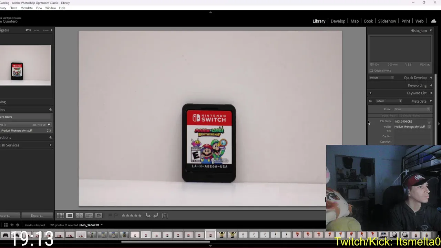Flag photo as rejected

pyautogui.click(x=116, y=215)
